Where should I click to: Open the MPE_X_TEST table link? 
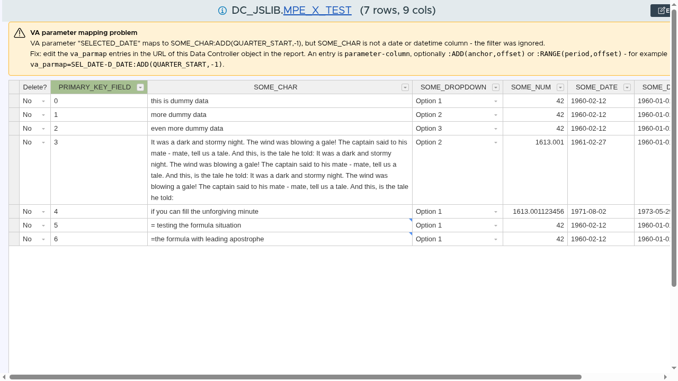click(317, 11)
